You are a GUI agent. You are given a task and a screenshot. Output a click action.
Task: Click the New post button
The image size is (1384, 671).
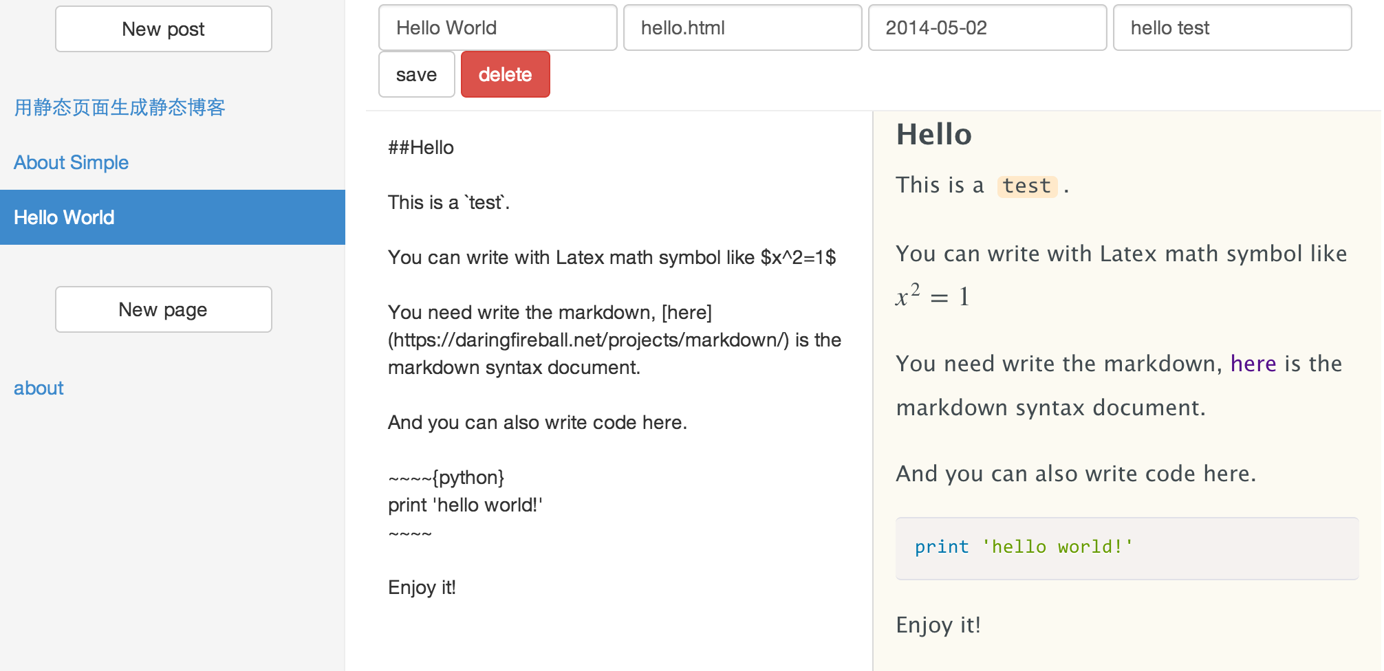tap(164, 29)
